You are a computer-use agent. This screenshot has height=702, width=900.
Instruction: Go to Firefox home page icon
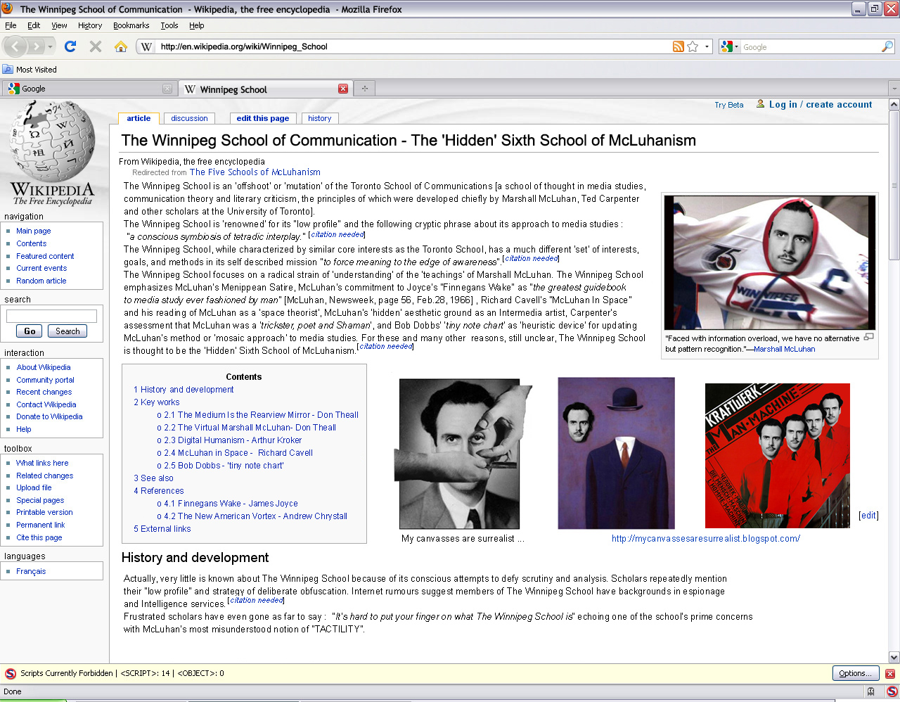tap(121, 46)
